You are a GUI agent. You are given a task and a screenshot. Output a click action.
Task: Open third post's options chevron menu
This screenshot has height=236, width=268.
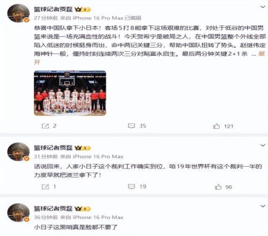(263, 206)
